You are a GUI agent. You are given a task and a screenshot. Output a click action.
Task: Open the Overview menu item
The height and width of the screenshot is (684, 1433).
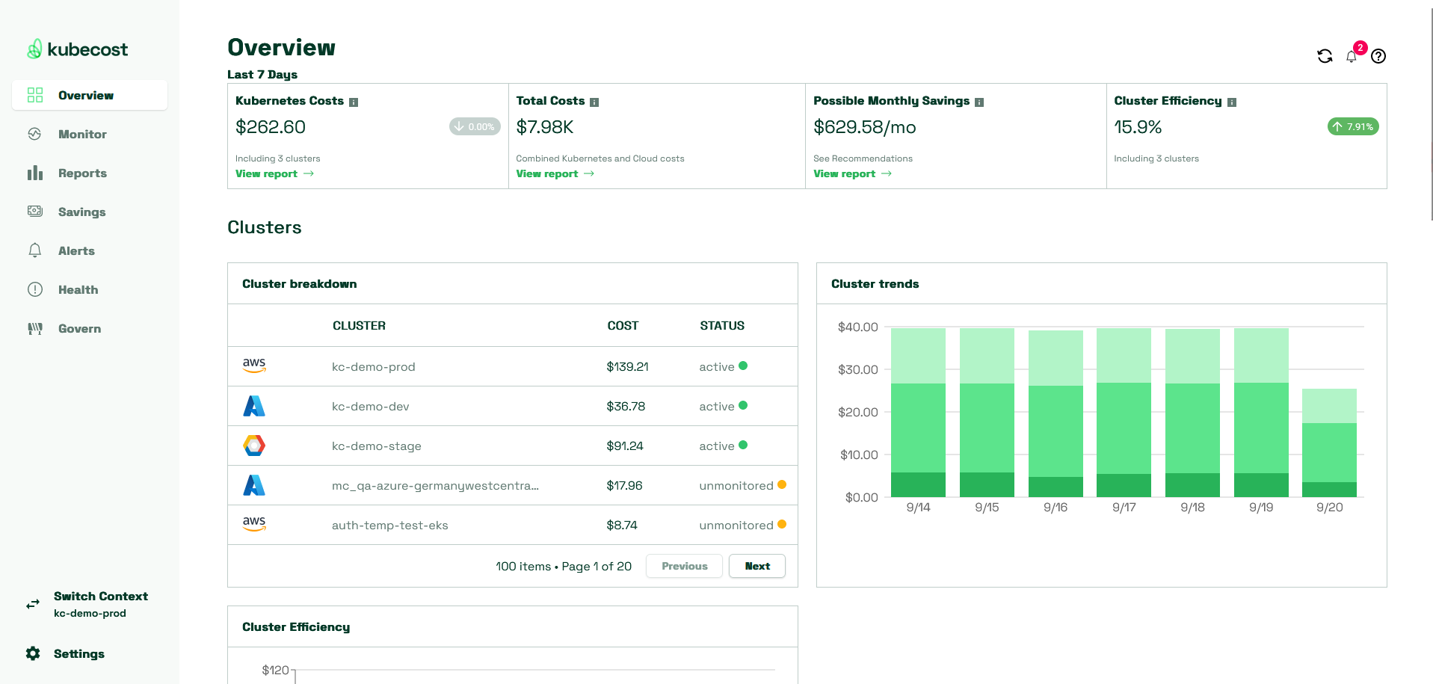tap(90, 95)
